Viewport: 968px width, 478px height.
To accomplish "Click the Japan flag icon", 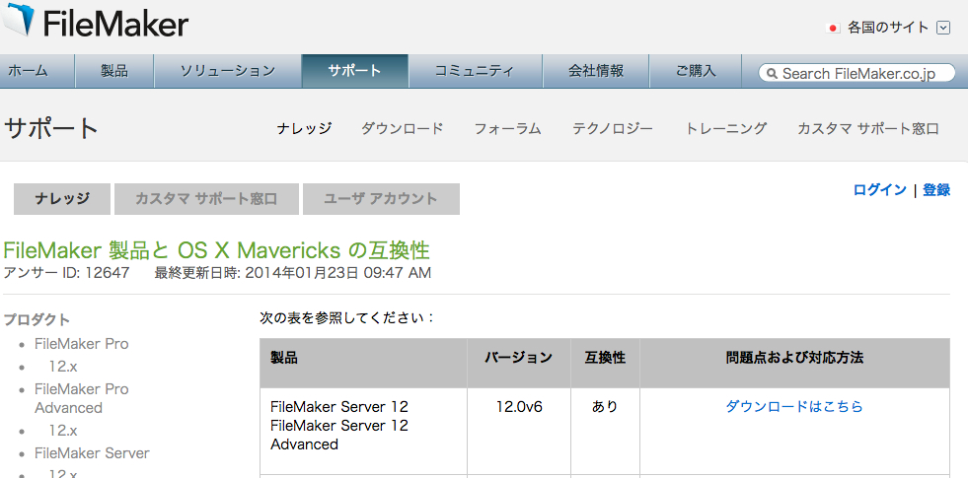I will pos(833,28).
